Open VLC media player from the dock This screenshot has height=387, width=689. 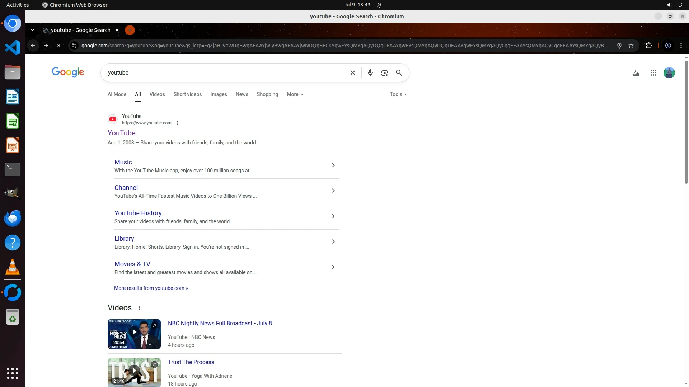click(13, 267)
